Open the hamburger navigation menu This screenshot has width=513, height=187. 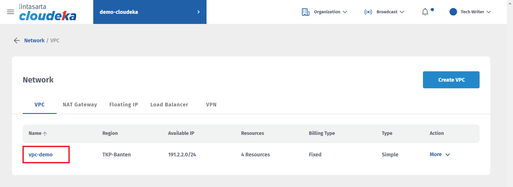click(10, 12)
